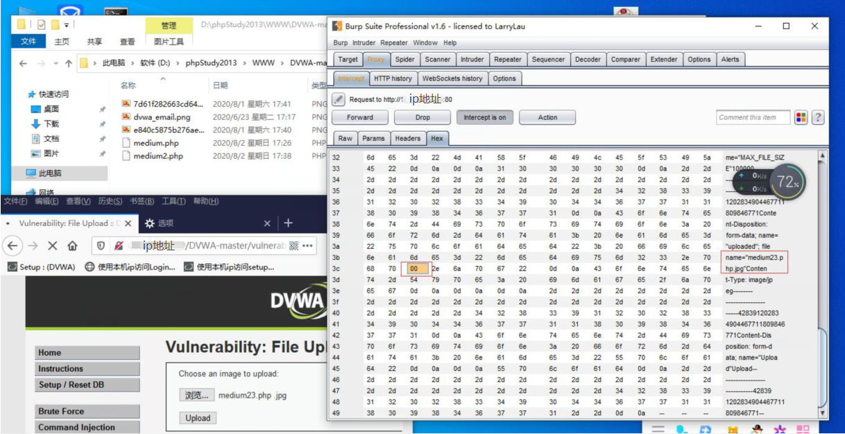
Task: Click the highlight color picker icon
Action: (801, 117)
